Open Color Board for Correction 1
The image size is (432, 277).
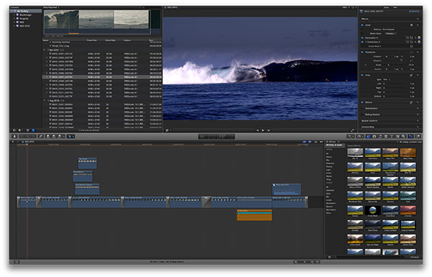419,37
